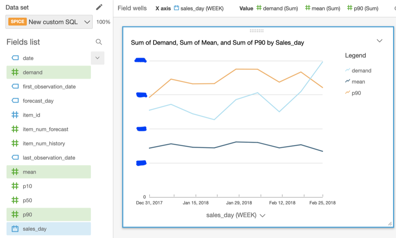Open the visual menu chevron at top right
Viewport: 396px width, 238px height.
[379, 41]
